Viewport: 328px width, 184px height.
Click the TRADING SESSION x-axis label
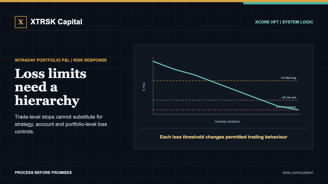click(227, 122)
